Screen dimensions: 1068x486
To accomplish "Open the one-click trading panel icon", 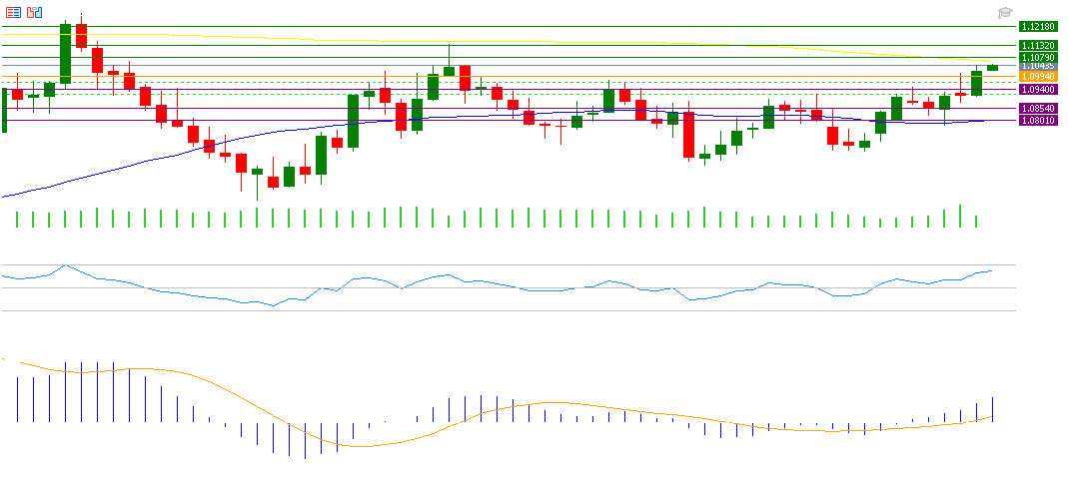I will point(14,12).
